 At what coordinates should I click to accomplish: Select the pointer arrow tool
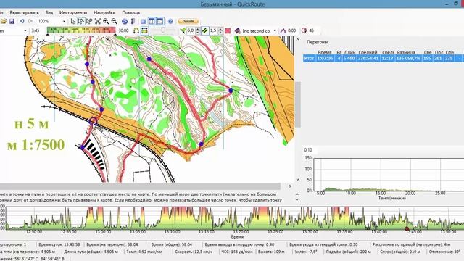72,21
